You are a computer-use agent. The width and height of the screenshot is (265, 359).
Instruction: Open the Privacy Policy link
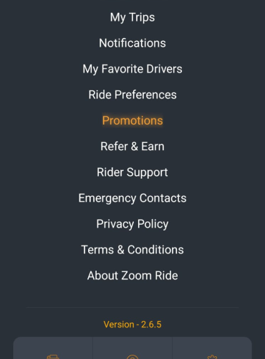132,224
